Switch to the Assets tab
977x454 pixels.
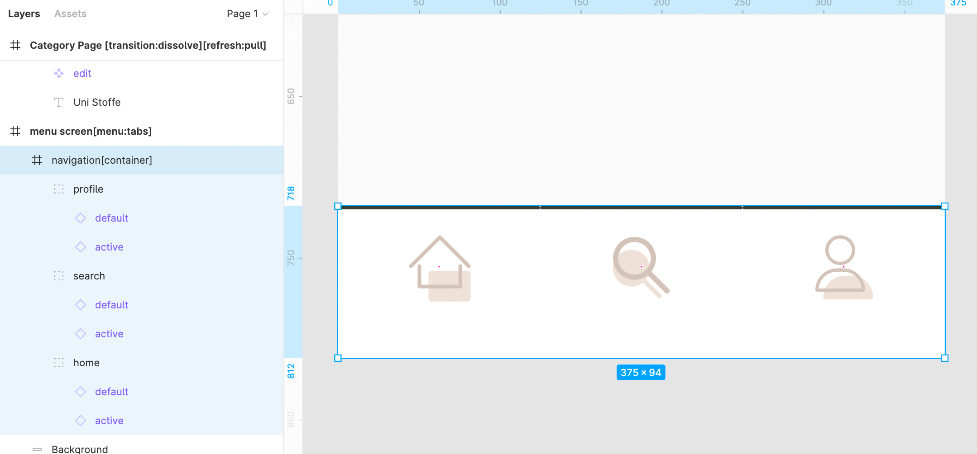(70, 14)
